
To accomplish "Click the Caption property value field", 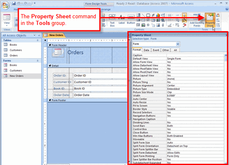I will pos(195,55).
